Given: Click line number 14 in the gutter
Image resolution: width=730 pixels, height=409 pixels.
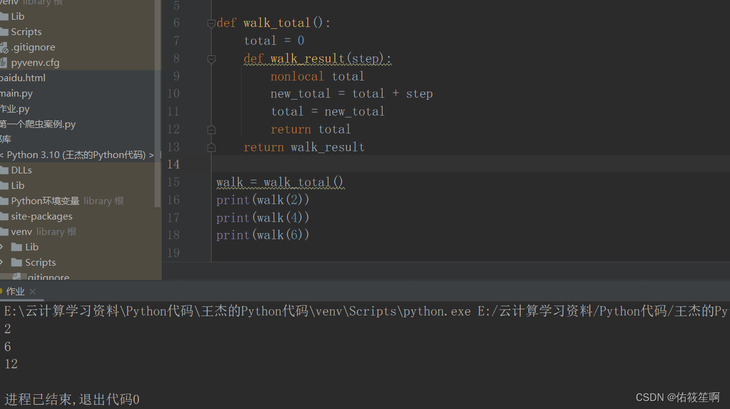Looking at the screenshot, I should [173, 164].
